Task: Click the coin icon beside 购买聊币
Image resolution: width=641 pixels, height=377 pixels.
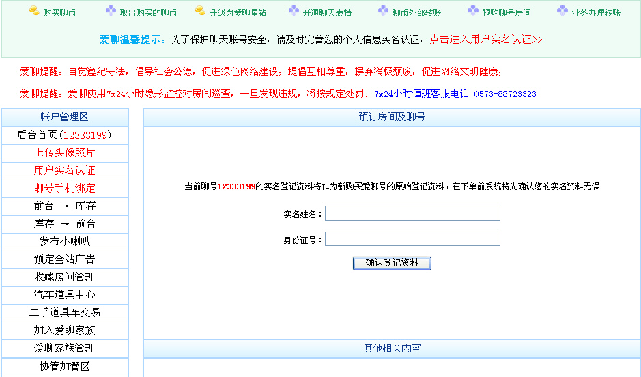Action: [x=34, y=11]
